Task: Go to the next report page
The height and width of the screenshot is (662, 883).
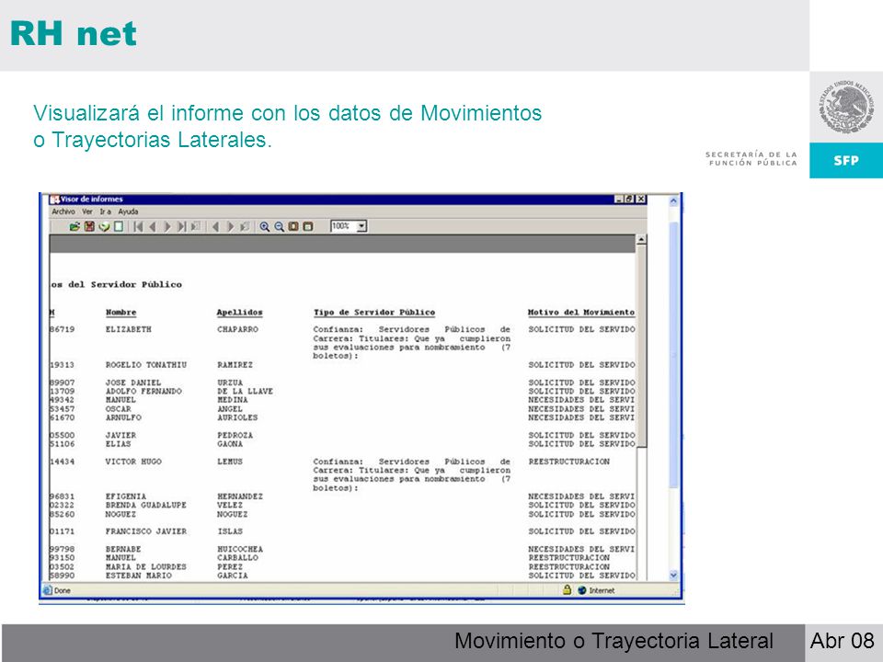Action: [x=167, y=226]
